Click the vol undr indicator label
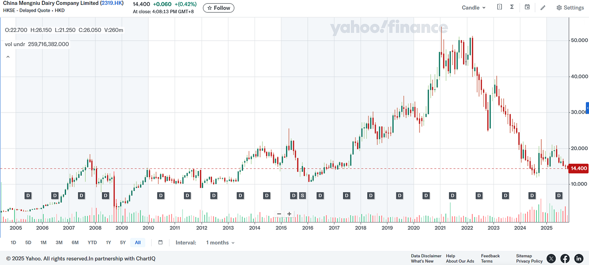This screenshot has height=265, width=589. (x=15, y=44)
